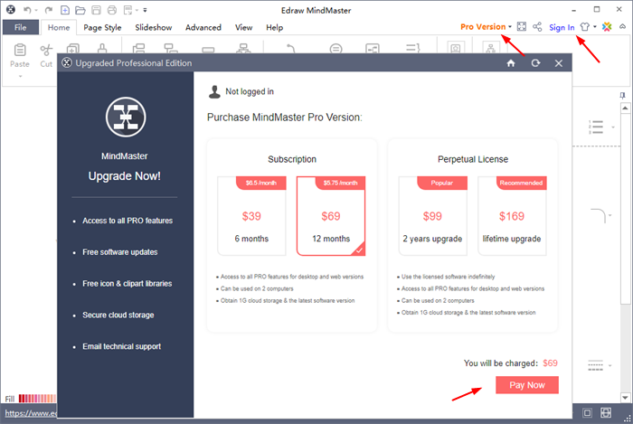
Task: Select the $39 6 months plan
Action: click(252, 216)
